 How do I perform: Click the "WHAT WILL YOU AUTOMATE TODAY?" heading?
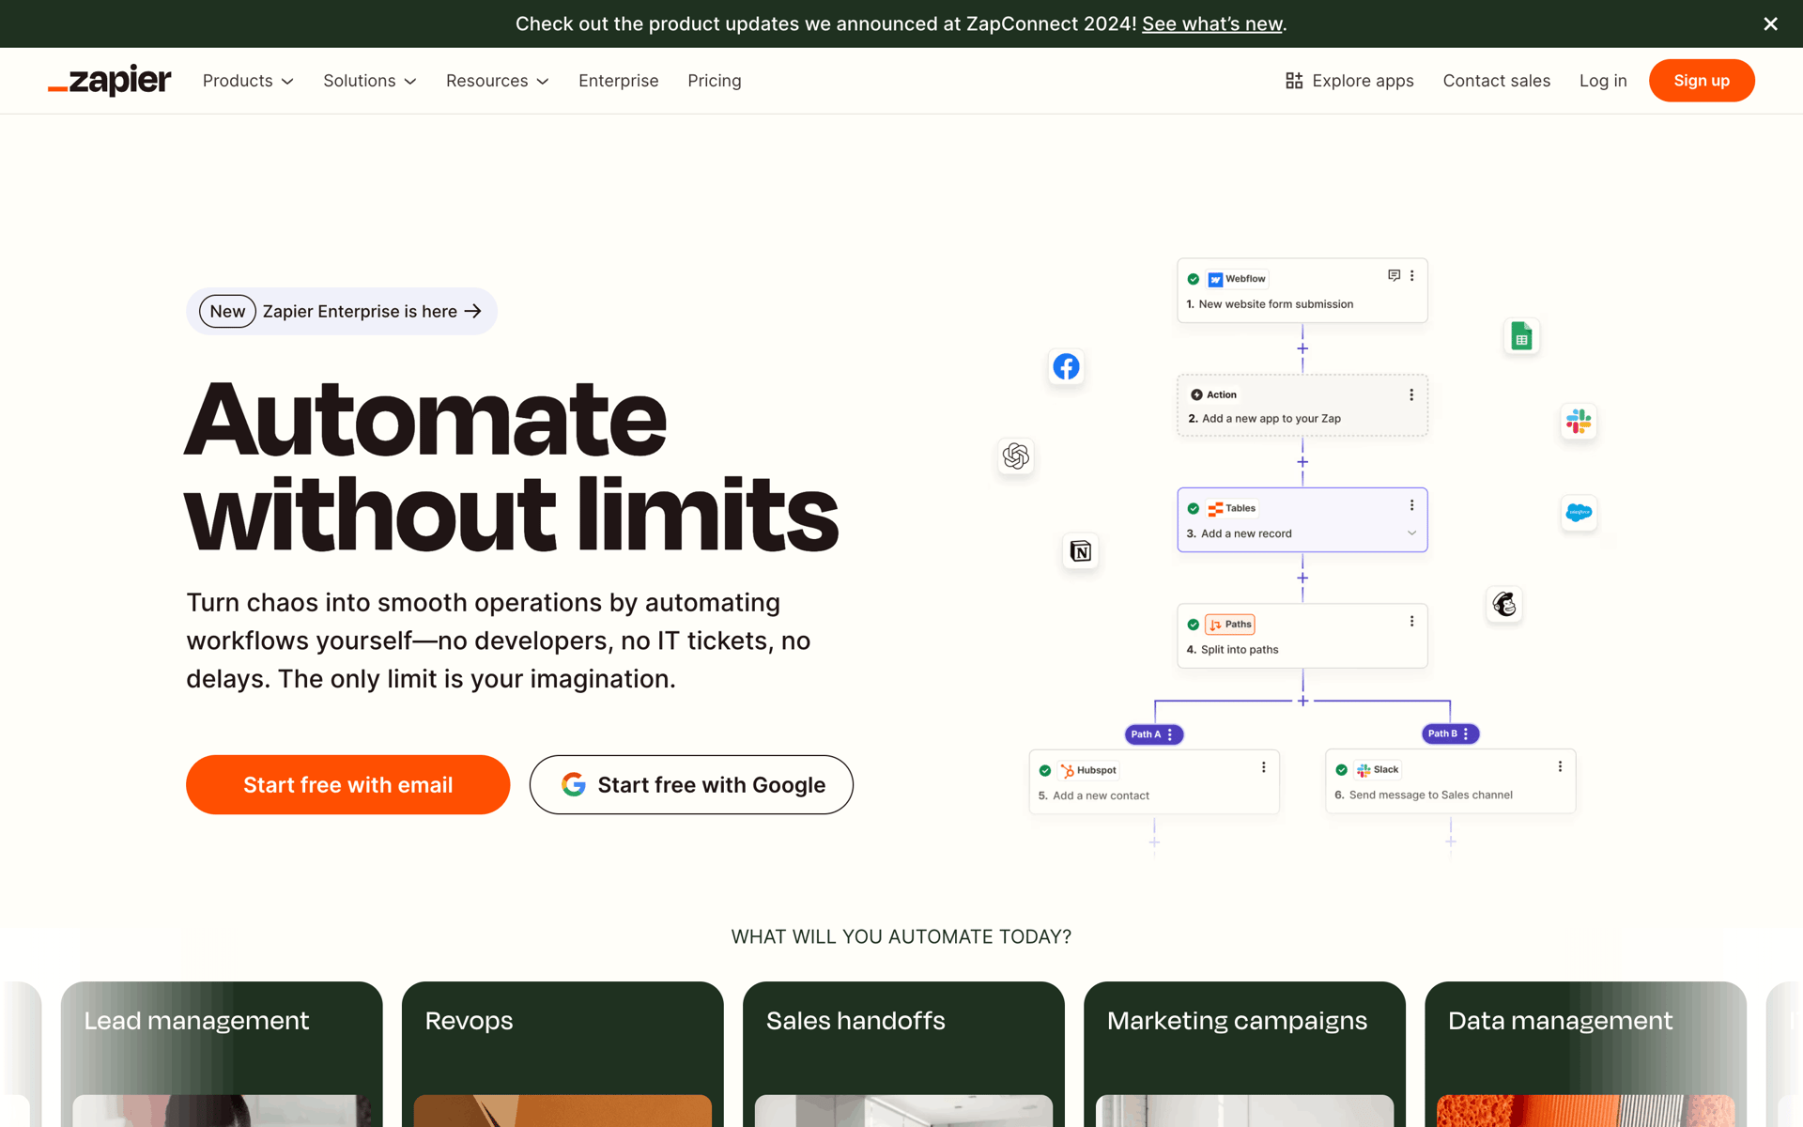(901, 937)
